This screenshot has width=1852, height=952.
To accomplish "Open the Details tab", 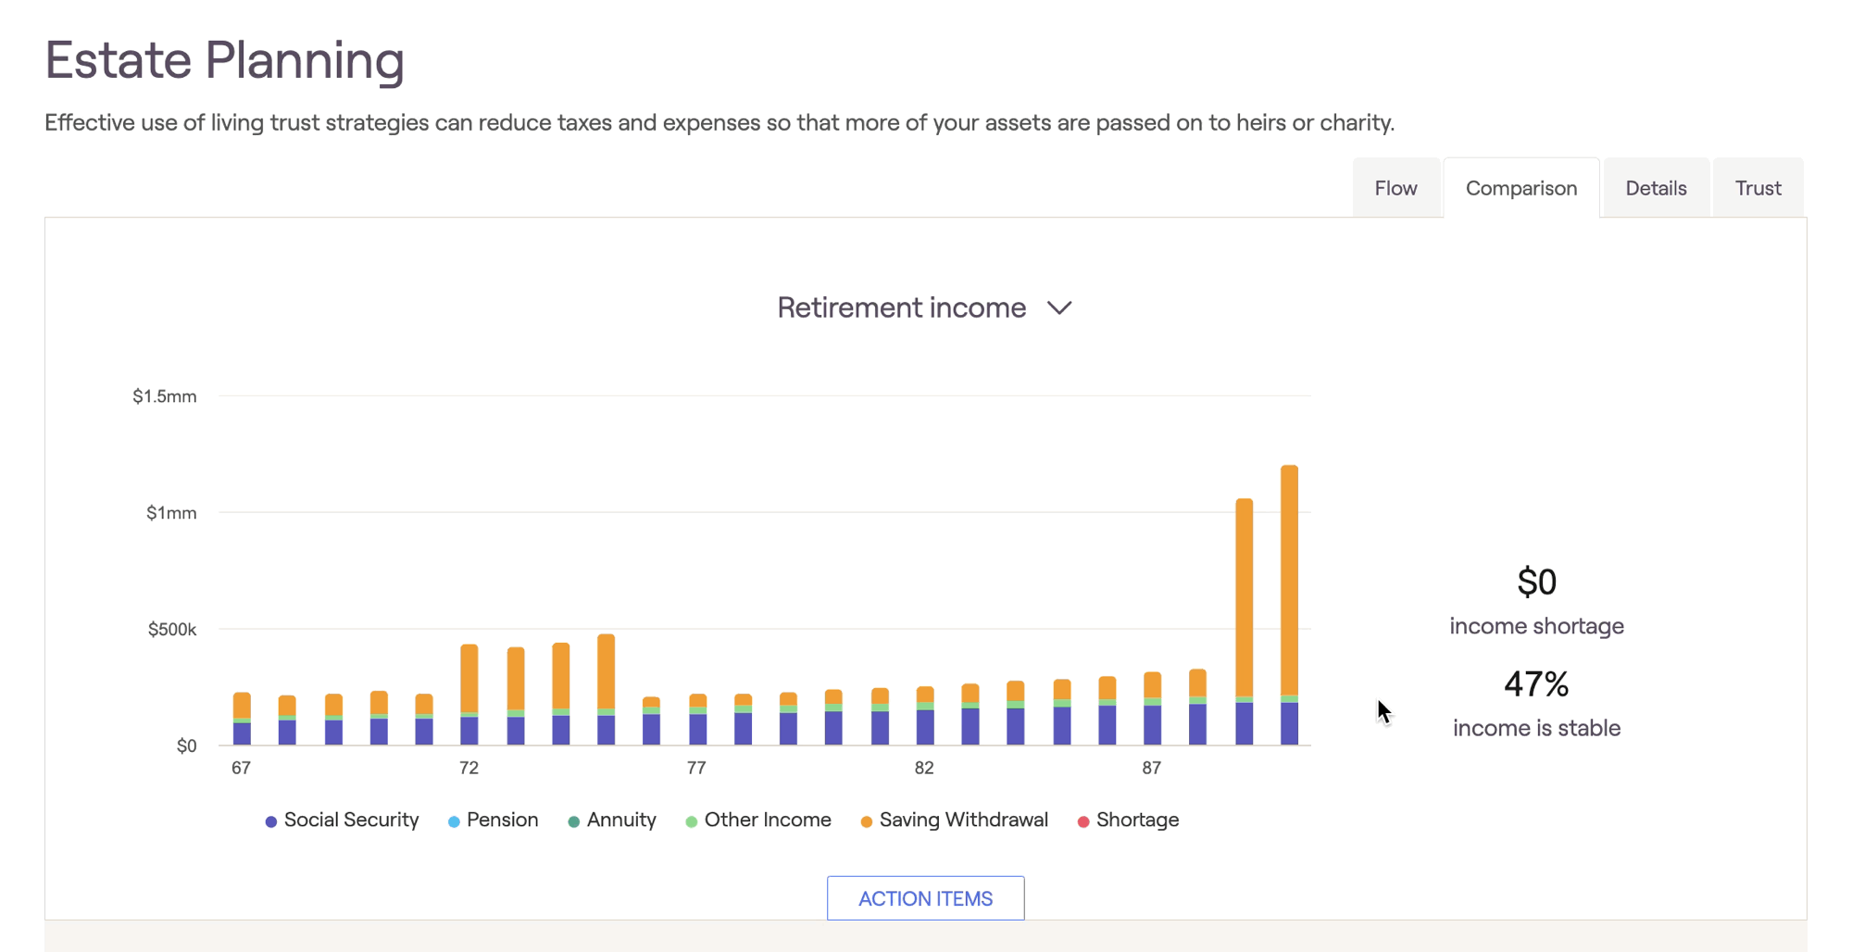I will coord(1656,188).
